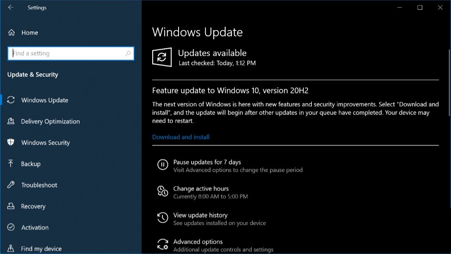Open the Recovery section
The image size is (451, 254).
(33, 207)
